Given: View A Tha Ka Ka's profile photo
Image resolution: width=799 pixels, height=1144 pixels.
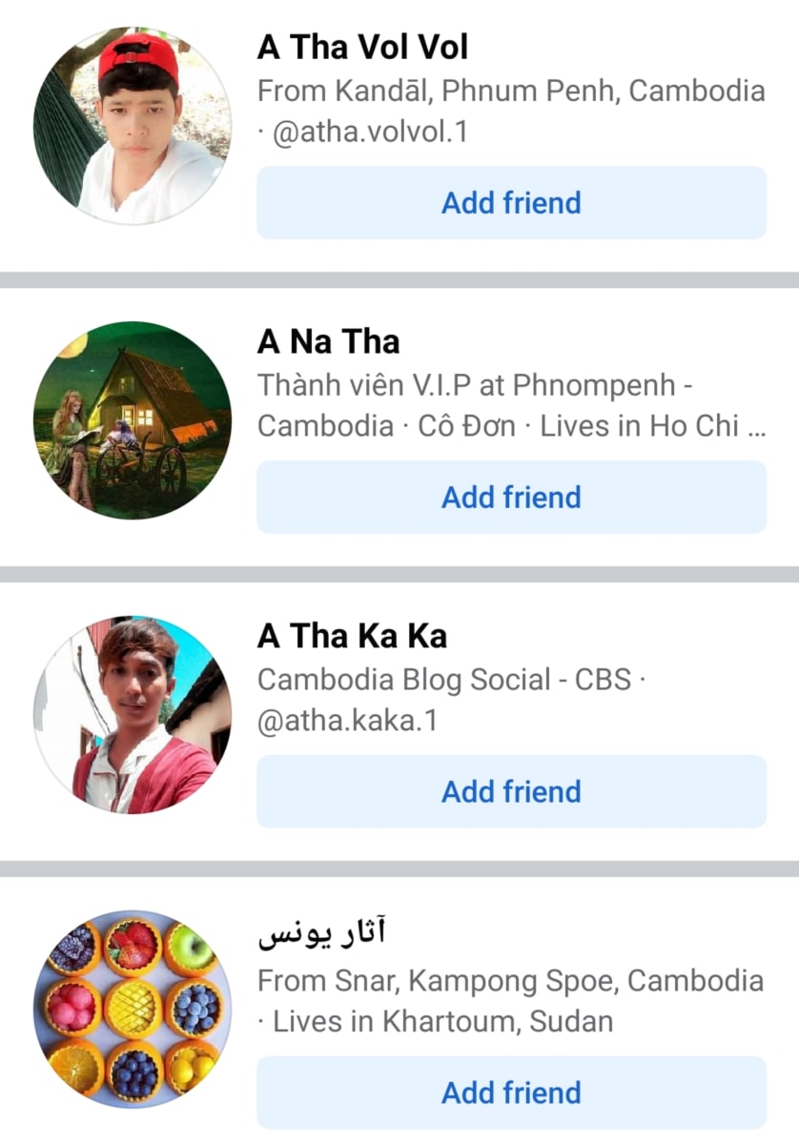Looking at the screenshot, I should click(x=133, y=714).
